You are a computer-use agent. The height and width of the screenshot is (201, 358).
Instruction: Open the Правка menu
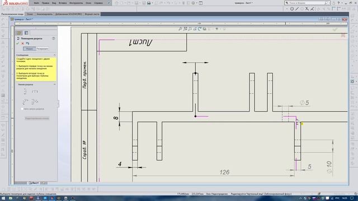(45, 3)
